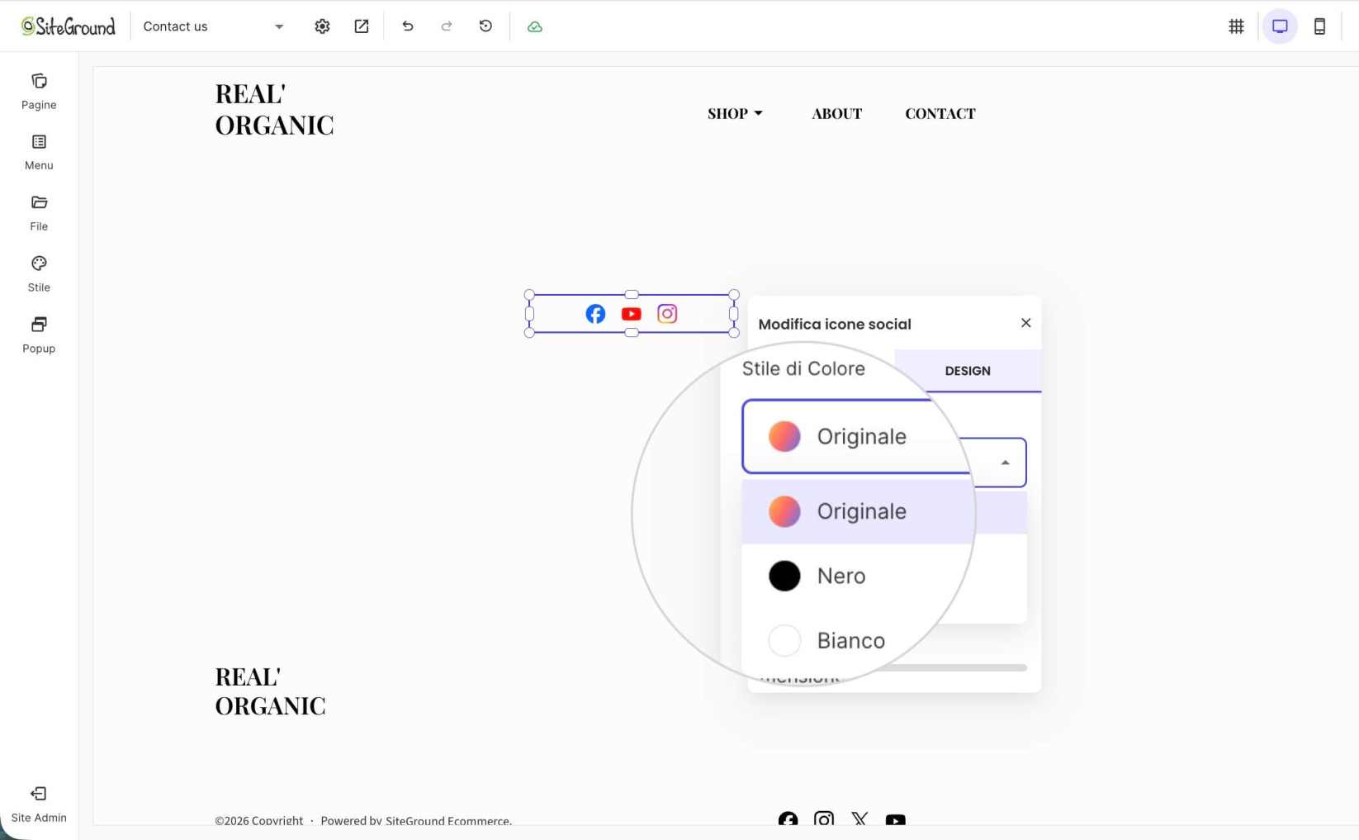Open the File manager in sidebar
The width and height of the screenshot is (1359, 840).
tap(39, 213)
